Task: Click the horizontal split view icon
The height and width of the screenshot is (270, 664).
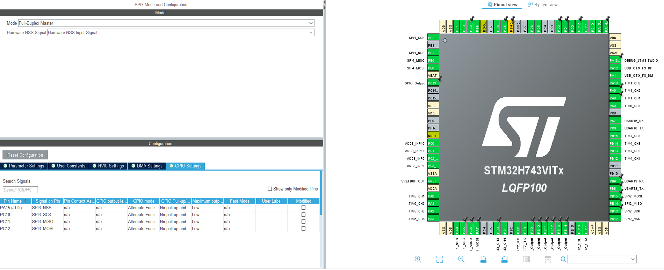Action: [548, 259]
